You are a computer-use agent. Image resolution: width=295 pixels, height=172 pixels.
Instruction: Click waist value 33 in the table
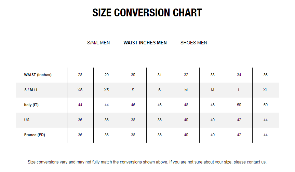click(x=213, y=75)
